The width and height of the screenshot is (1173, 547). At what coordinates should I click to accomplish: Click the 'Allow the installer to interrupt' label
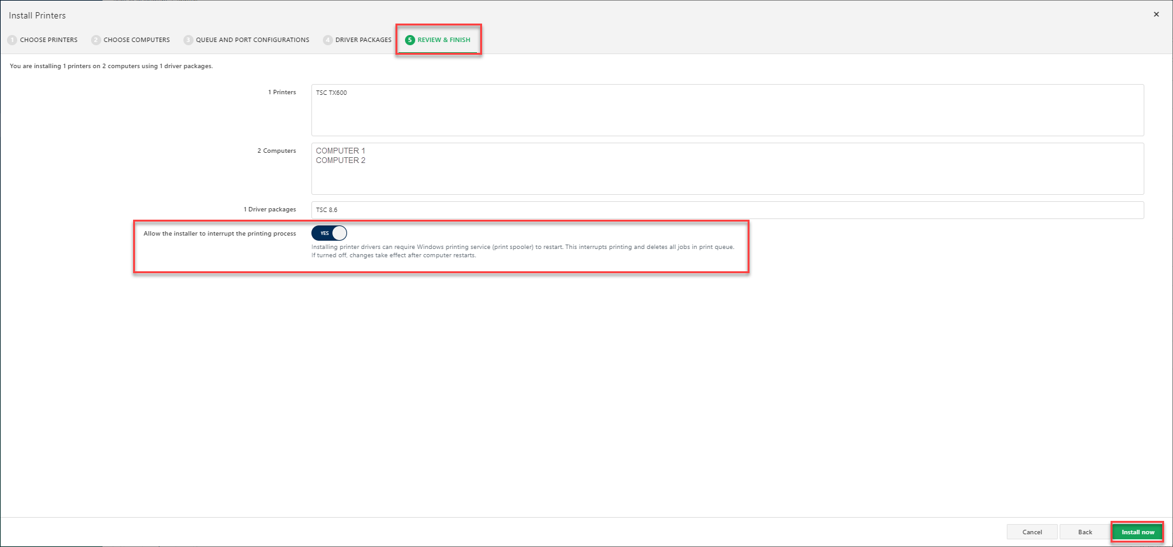pos(220,234)
